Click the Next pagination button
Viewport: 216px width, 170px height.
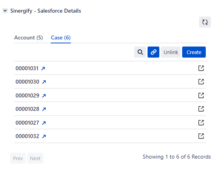click(35, 158)
